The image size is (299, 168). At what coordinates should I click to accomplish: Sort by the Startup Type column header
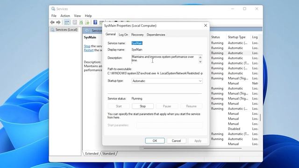coord(237,37)
